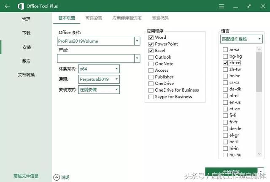The height and width of the screenshot is (182, 270).
Task: Tick the el-gr language checkbox
Action: click(225, 135)
